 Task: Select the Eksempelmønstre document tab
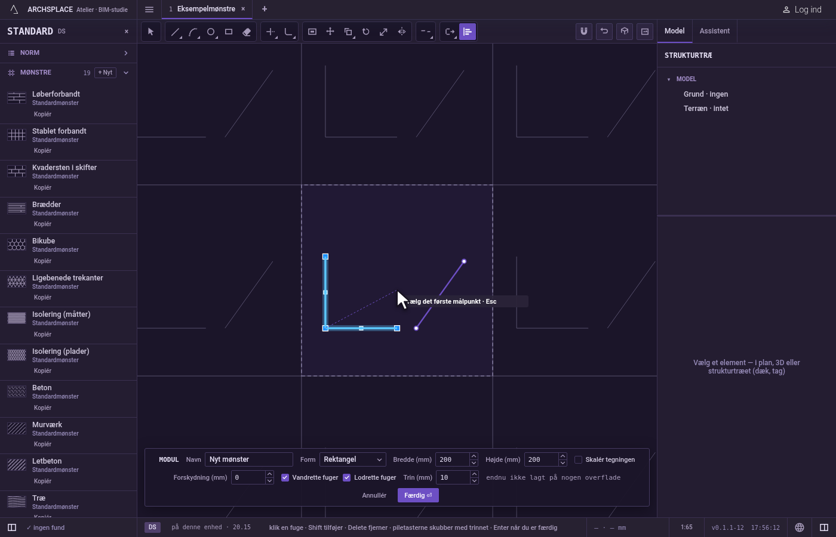[x=207, y=9]
